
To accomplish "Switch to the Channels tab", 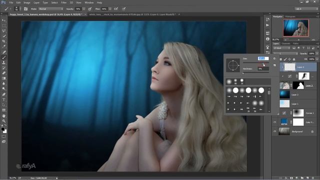I will pos(285,43).
